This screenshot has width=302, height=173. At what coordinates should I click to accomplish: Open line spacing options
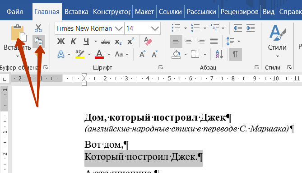[x=233, y=41]
